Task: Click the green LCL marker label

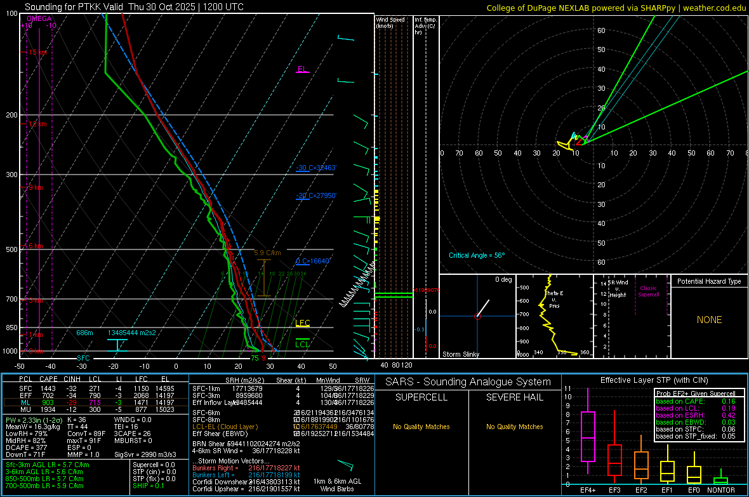Action: [302, 344]
